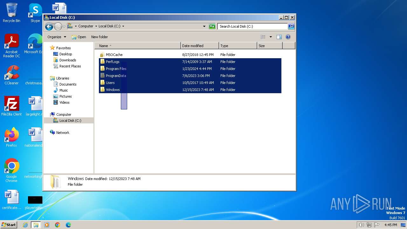Open recent pages dropdown next to Forward
Screen dimensions: 407x229
(64, 26)
